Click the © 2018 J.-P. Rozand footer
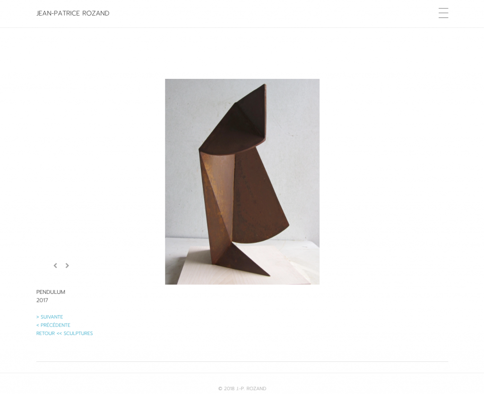This screenshot has height=394, width=484. coord(242,388)
